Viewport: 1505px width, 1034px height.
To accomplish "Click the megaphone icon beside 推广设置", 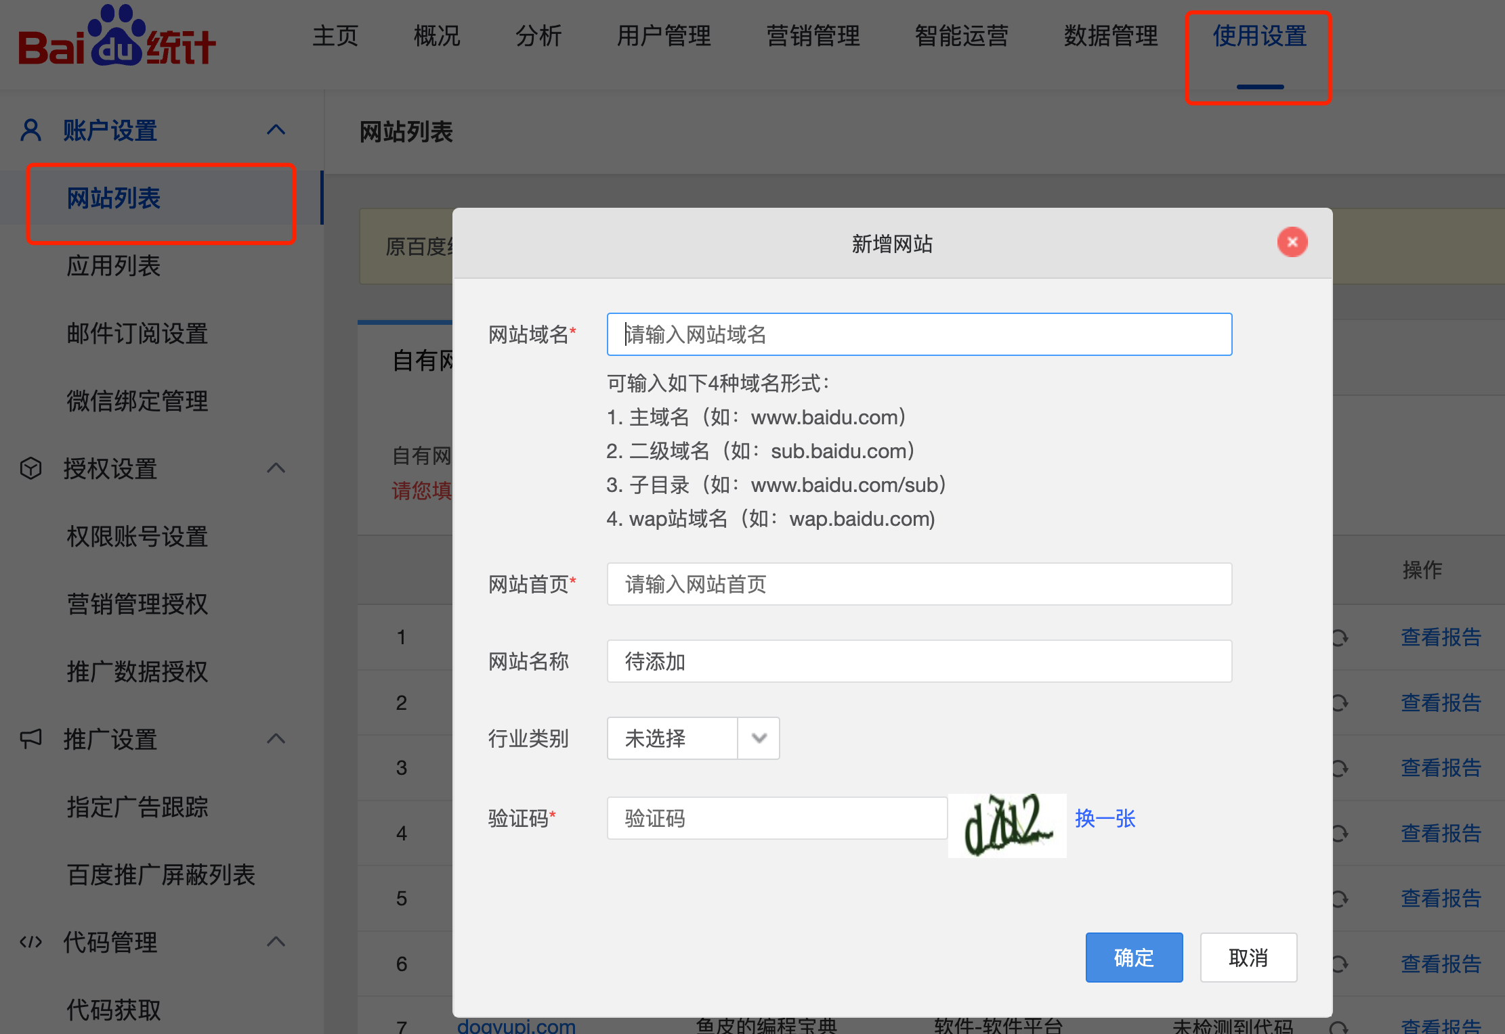I will tap(31, 738).
